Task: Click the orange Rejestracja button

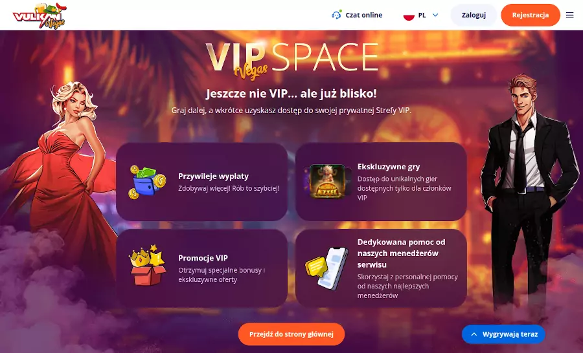Action: tap(530, 16)
